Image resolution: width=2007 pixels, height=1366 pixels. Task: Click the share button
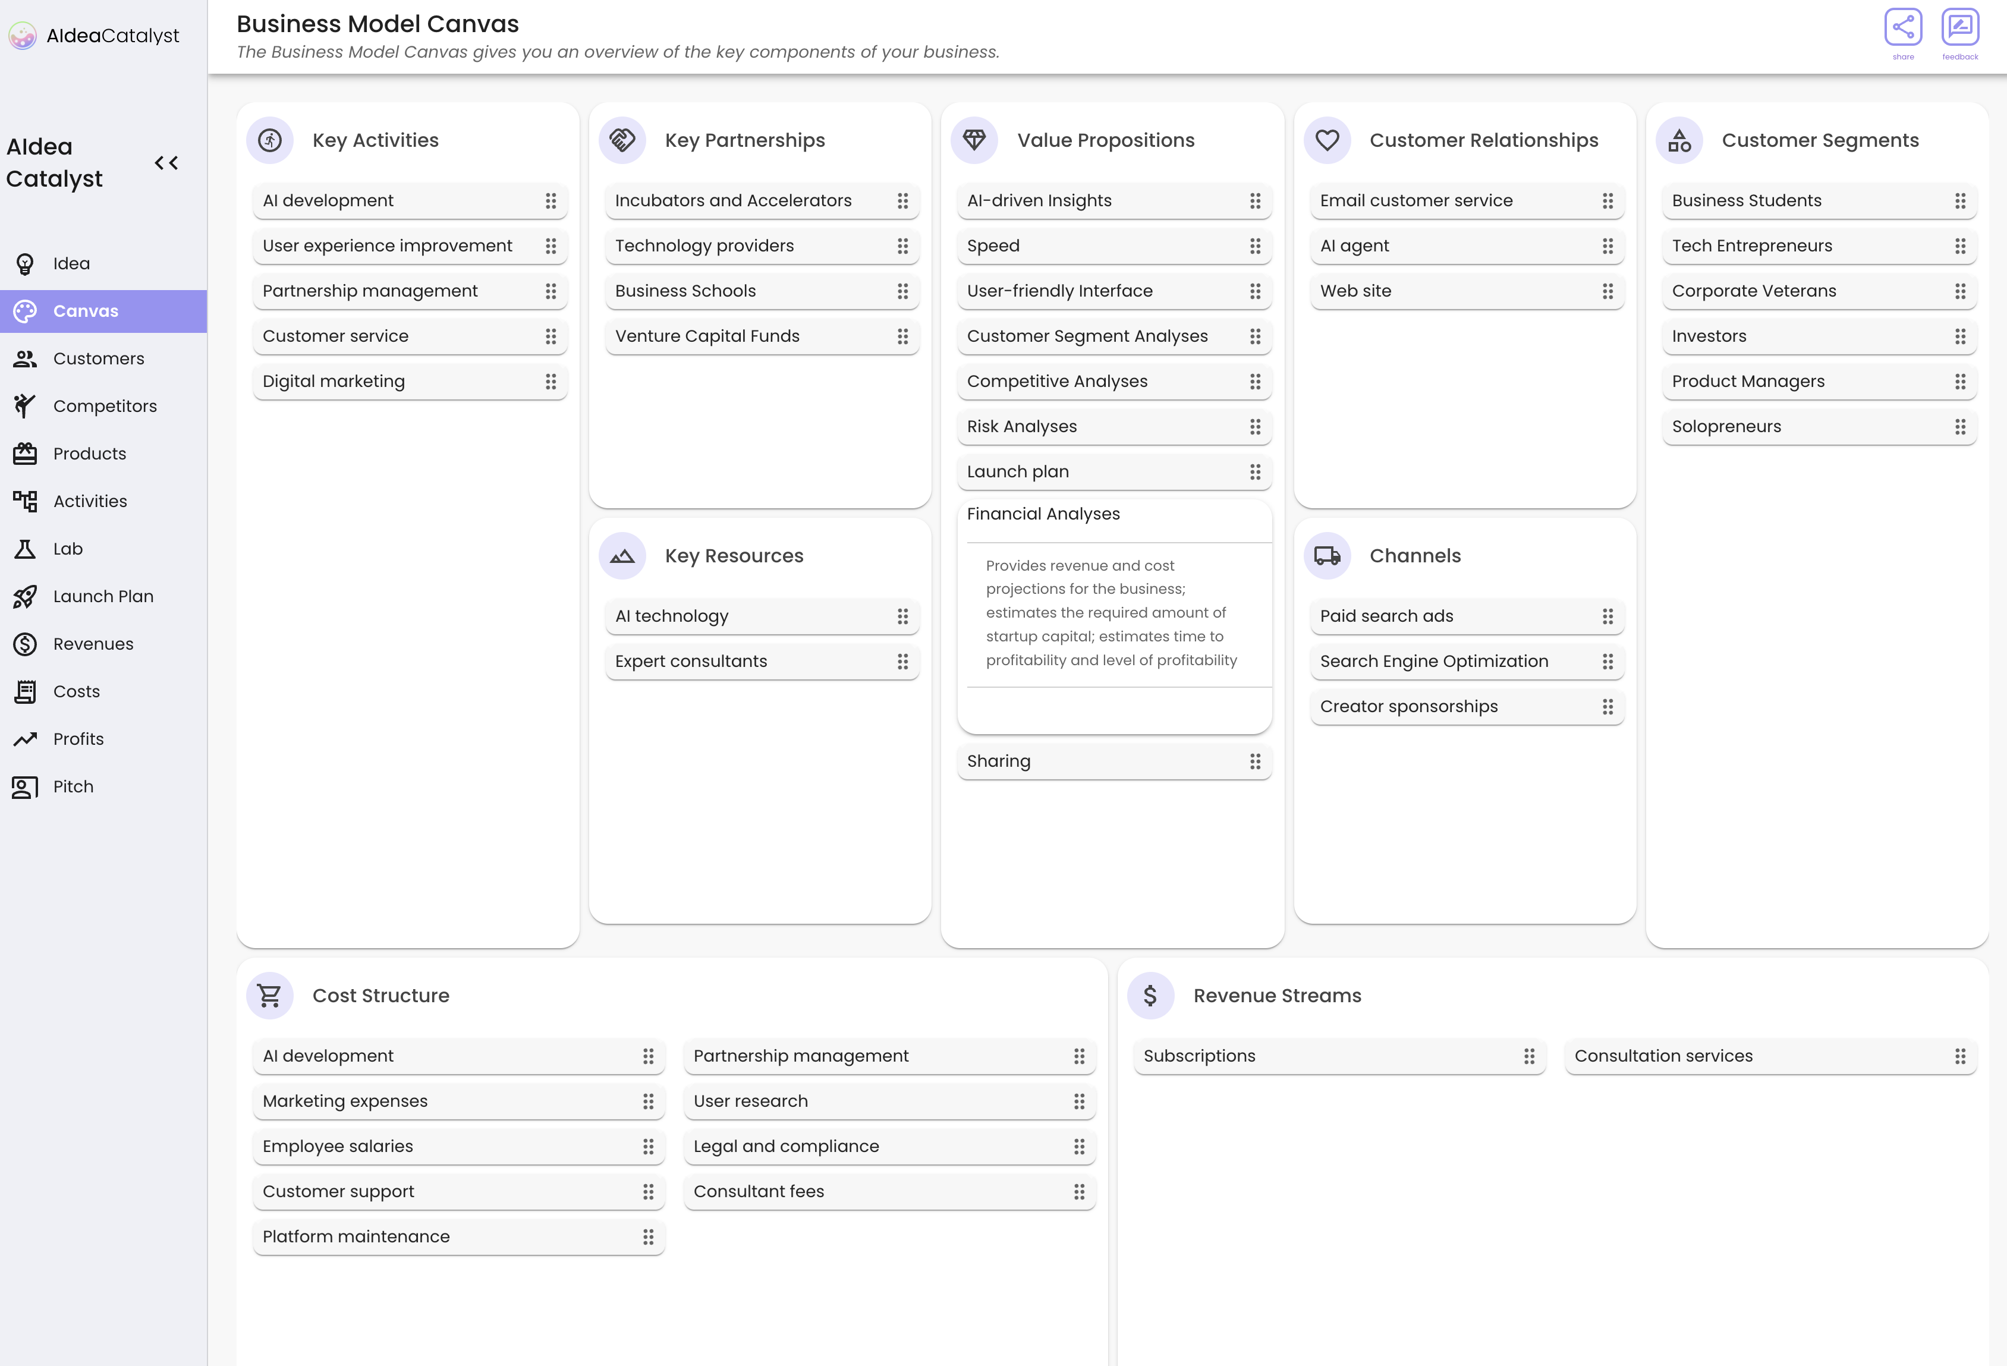click(x=1904, y=26)
